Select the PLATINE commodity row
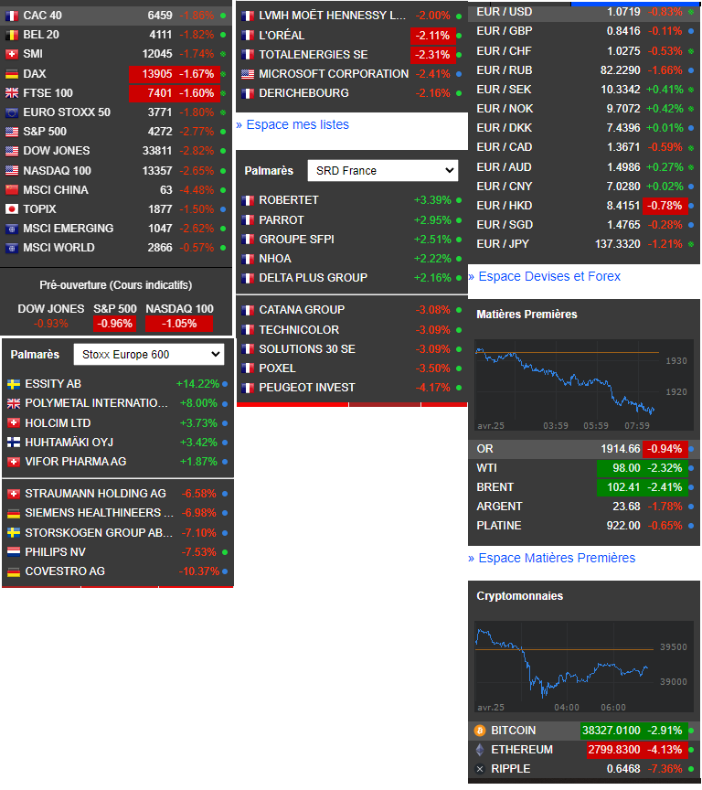This screenshot has width=702, height=790. point(584,526)
